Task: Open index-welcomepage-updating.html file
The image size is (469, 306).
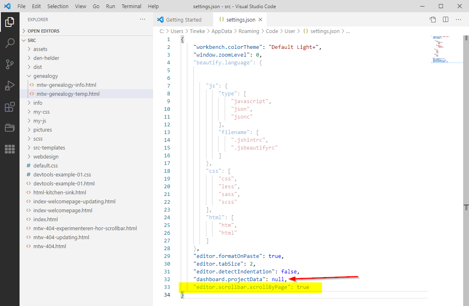Action: coord(86,202)
